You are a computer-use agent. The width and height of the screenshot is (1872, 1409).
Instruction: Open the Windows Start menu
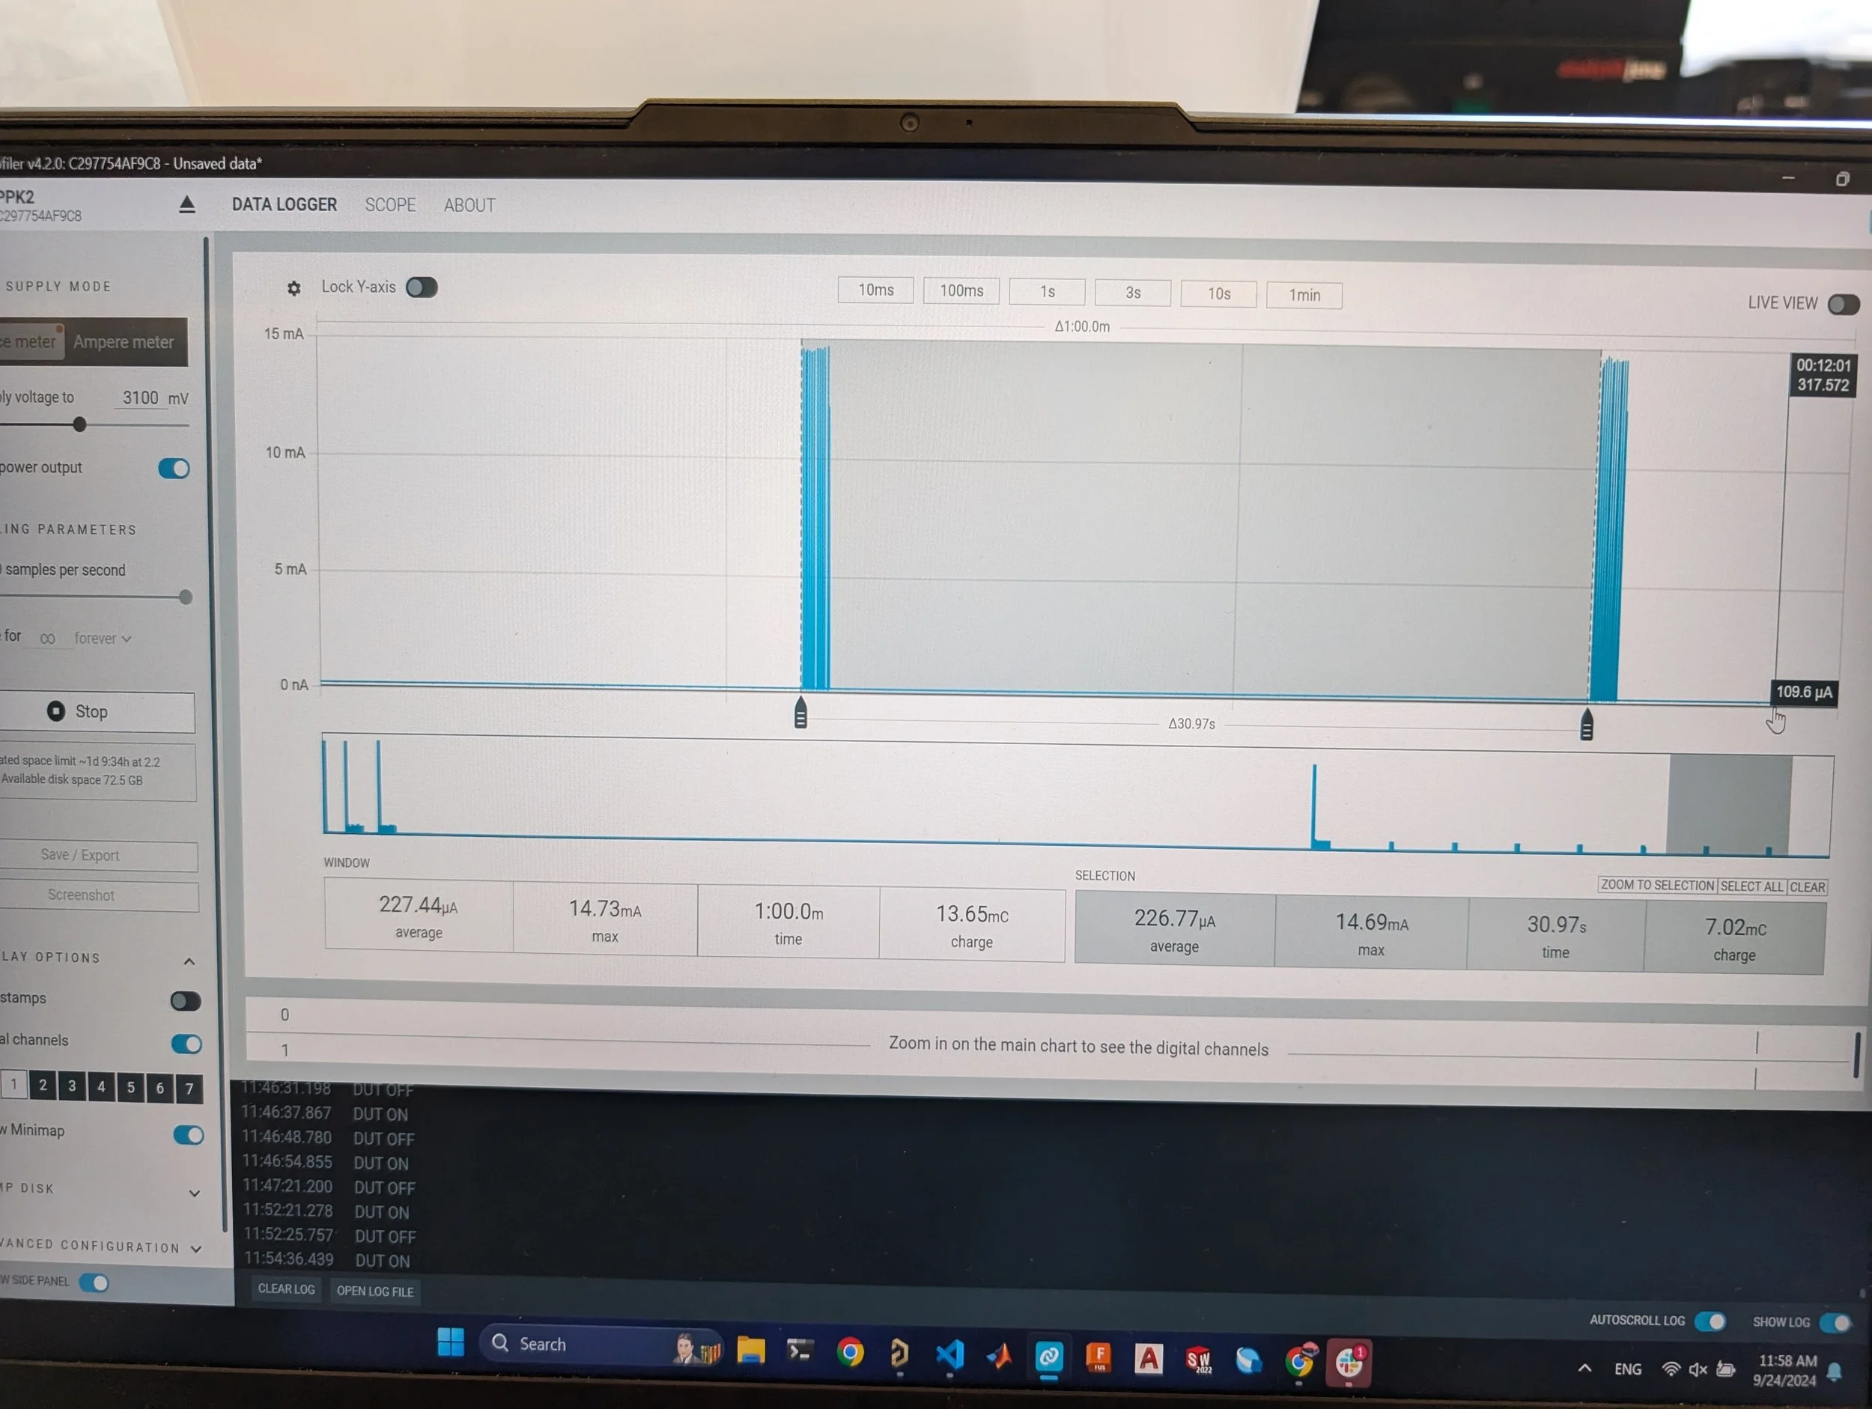[x=450, y=1344]
